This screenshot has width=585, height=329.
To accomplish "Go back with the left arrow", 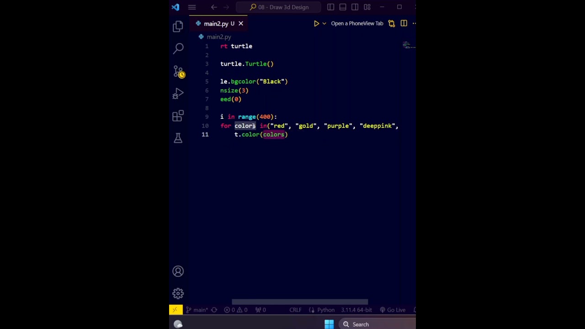I will tap(214, 7).
